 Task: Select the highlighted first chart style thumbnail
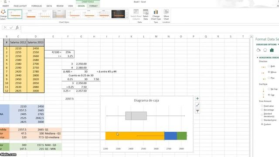pos(15,14)
